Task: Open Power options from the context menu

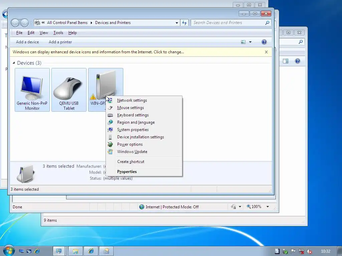Action: 144,144
